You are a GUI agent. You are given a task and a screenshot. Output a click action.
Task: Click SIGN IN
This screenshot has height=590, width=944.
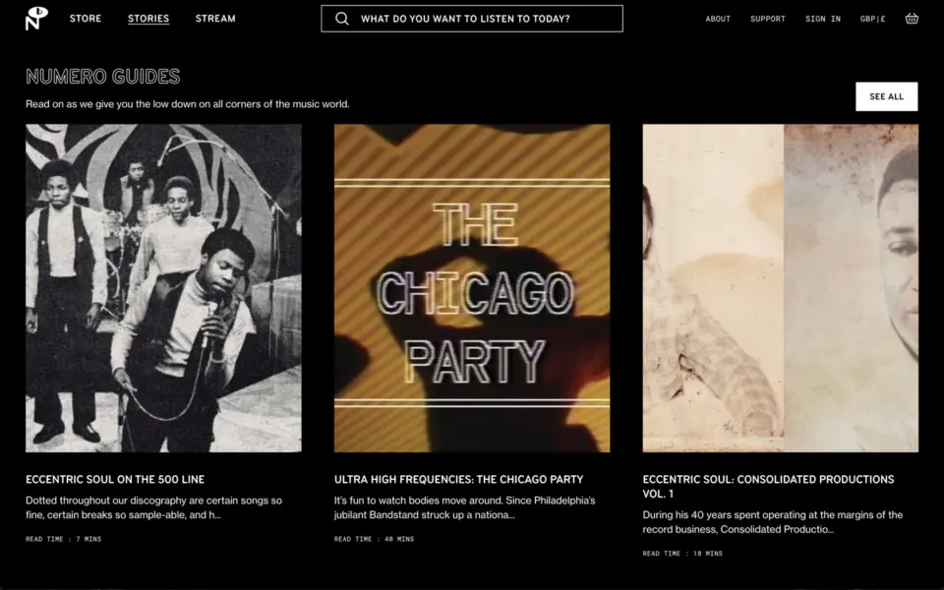(823, 19)
